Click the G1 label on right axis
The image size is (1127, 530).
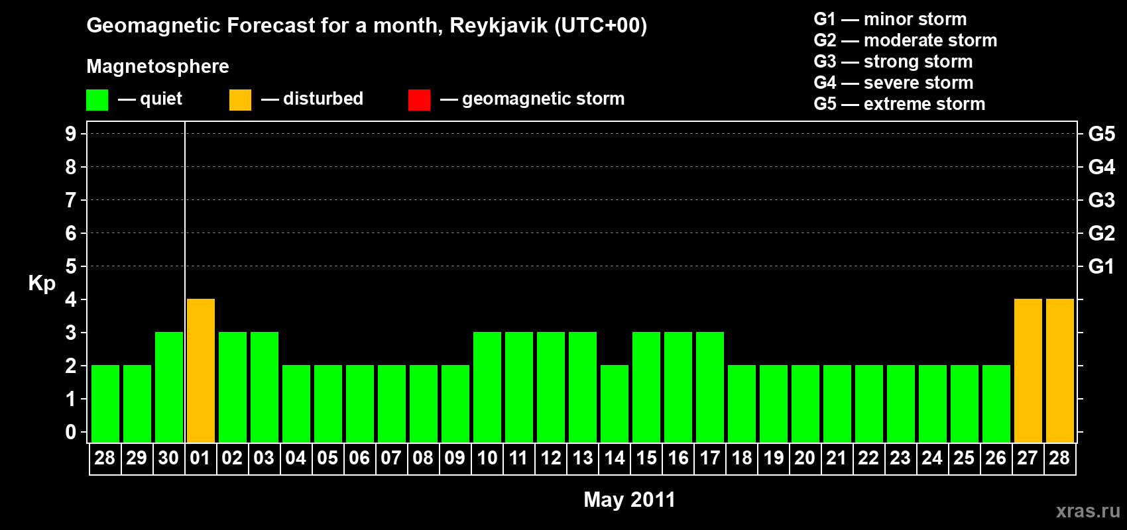pyautogui.click(x=1101, y=266)
